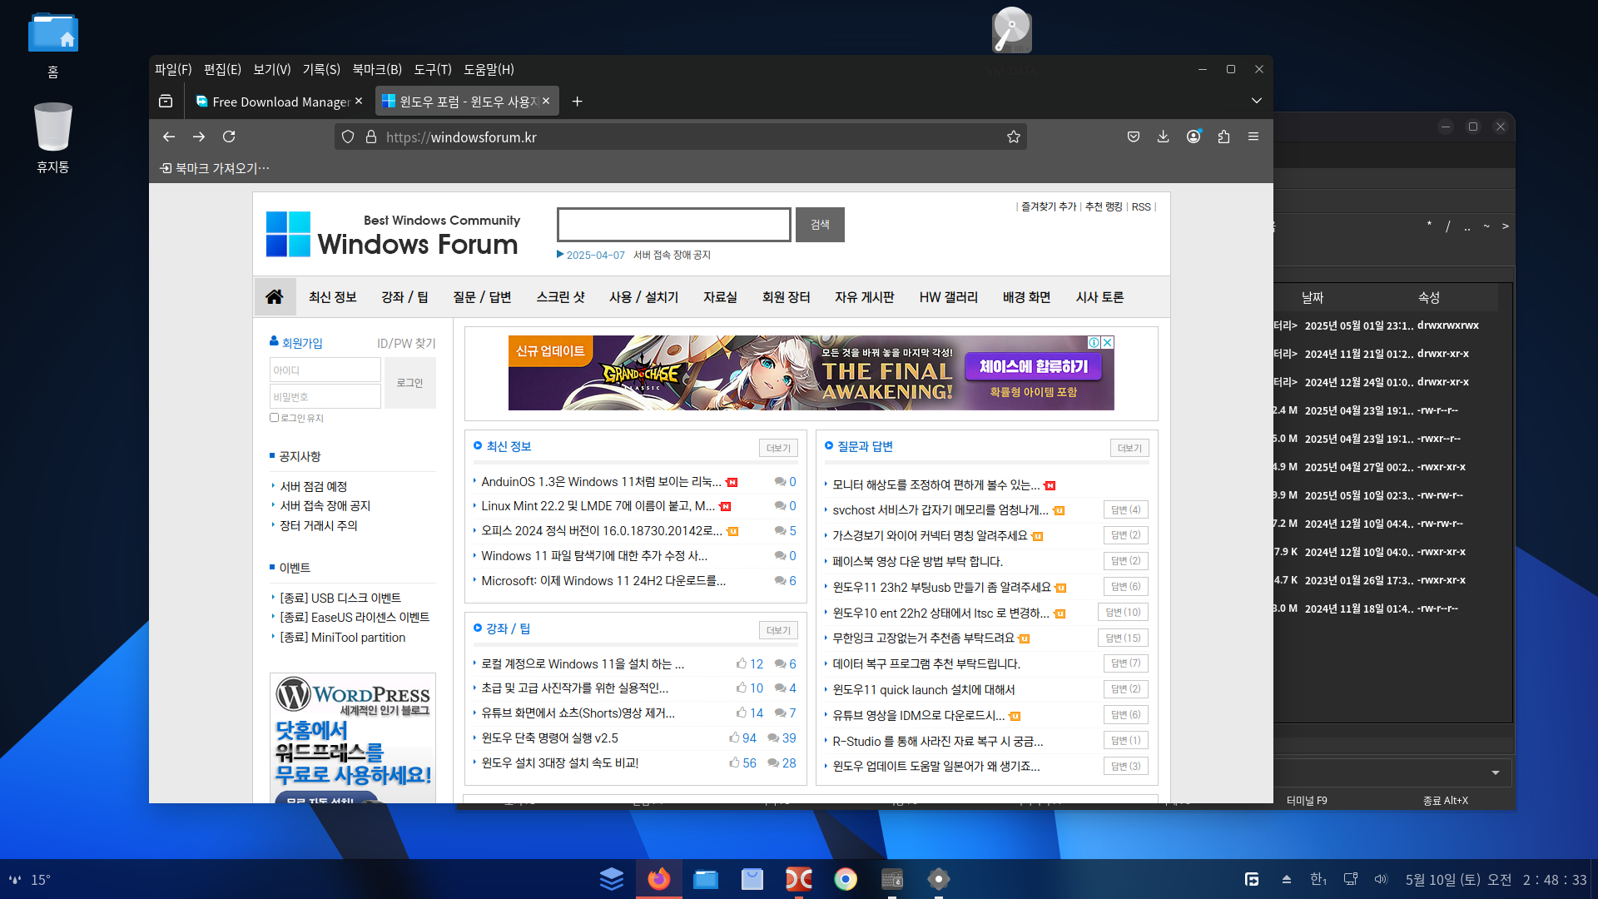Viewport: 1598px width, 899px height.
Task: Click the volume icon in system tray
Action: (x=1381, y=879)
